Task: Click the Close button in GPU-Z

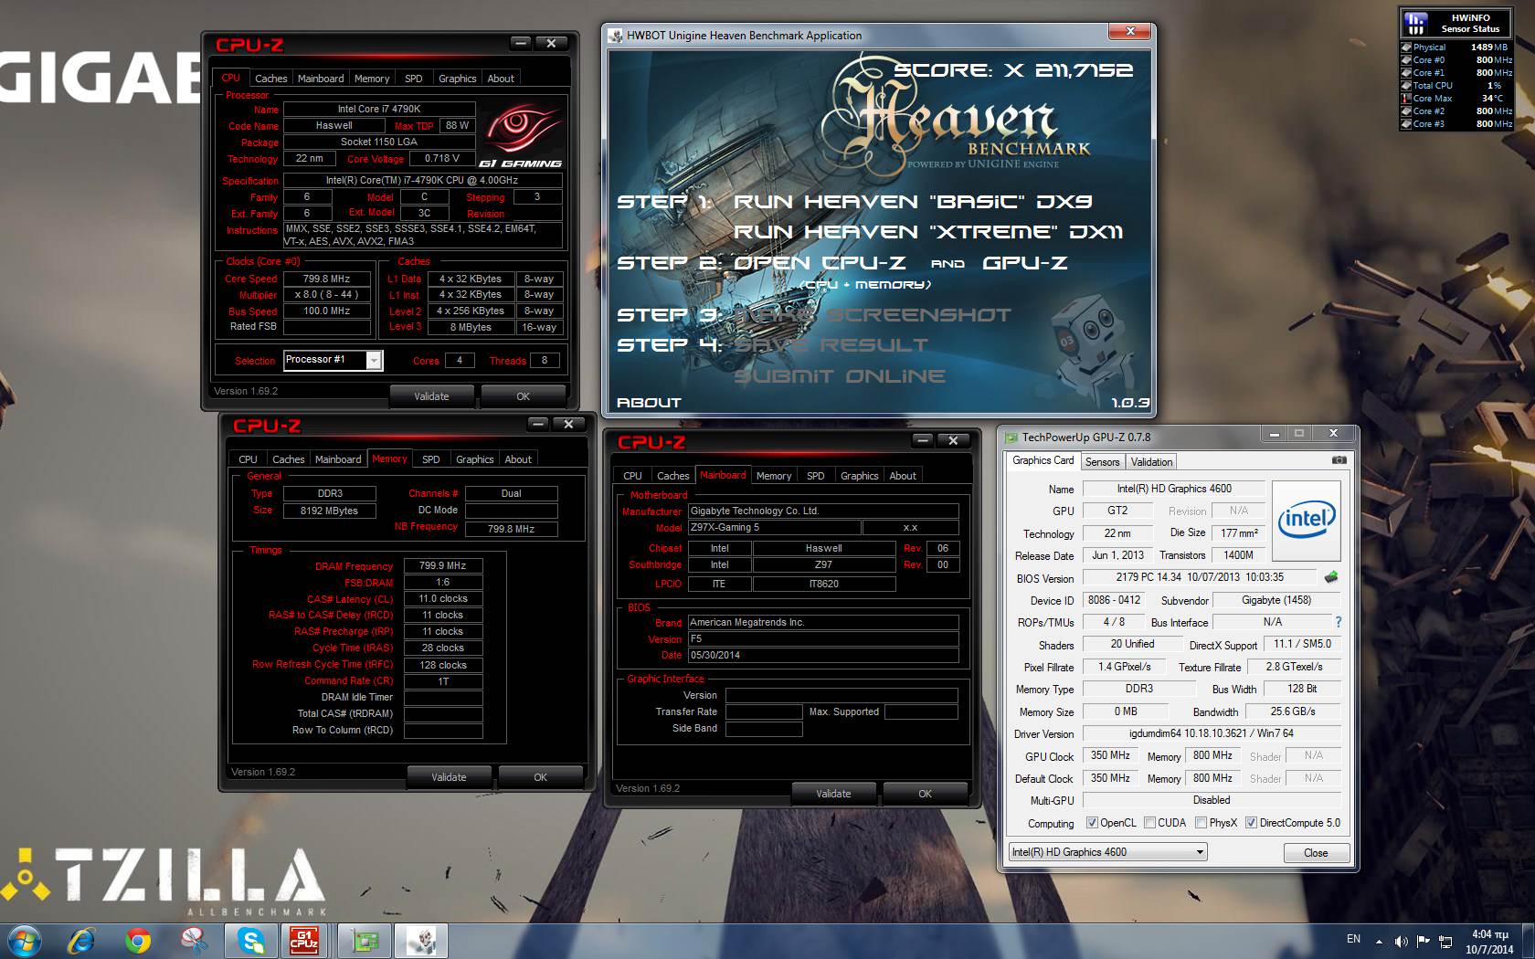Action: (1316, 853)
